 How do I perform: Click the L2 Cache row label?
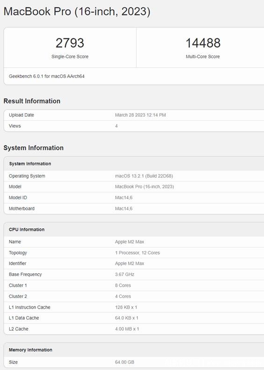19,329
